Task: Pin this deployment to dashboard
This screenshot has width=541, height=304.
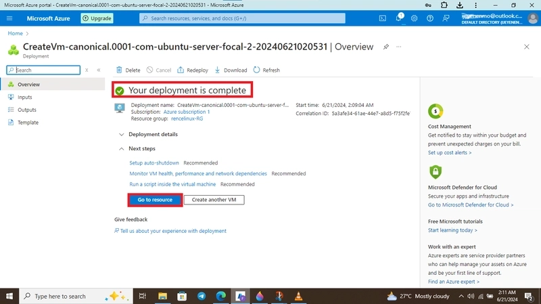Action: pyautogui.click(x=385, y=47)
